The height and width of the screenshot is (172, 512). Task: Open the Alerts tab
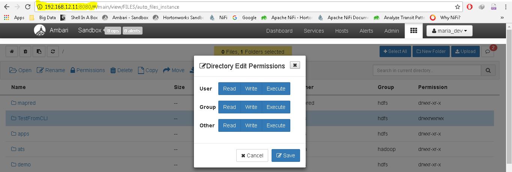[366, 31]
